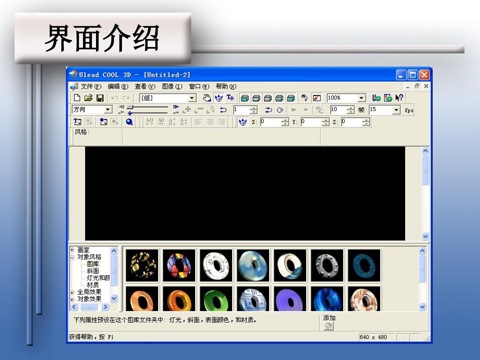Viewport: 480px width, 360px height.
Task: Click the blue diamond key frame marker
Action: pyautogui.click(x=130, y=113)
